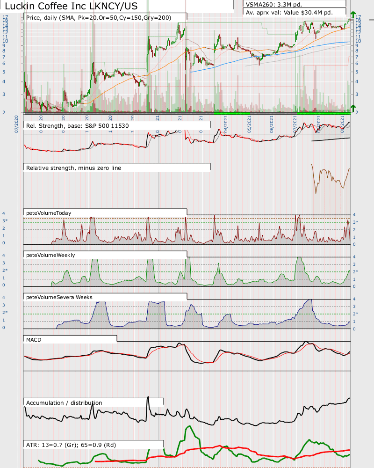The height and width of the screenshot is (468, 374).
Task: Click the peteVolumeSeveralWeeks panel label
Action: coord(59,297)
